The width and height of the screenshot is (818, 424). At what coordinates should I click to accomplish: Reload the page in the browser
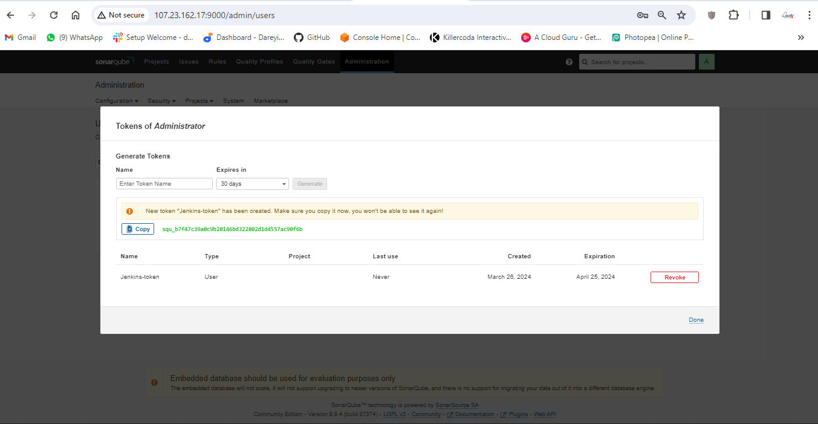pos(54,15)
